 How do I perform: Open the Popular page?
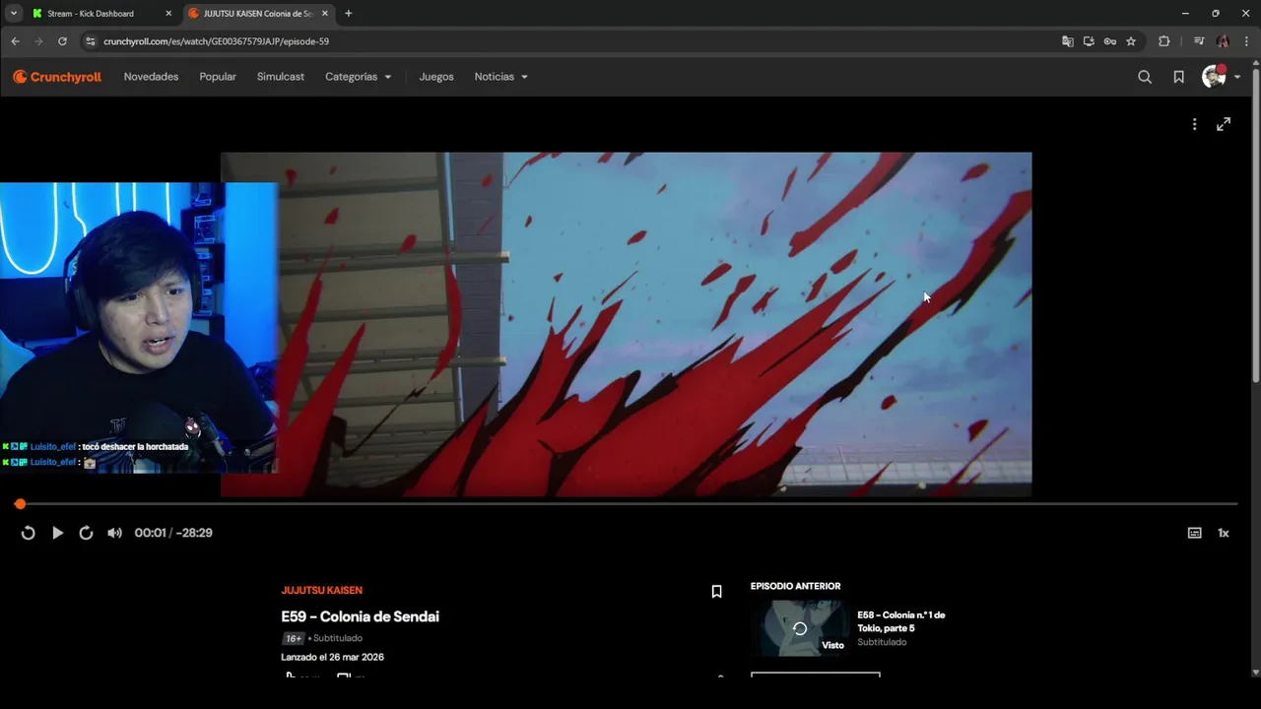coord(218,77)
